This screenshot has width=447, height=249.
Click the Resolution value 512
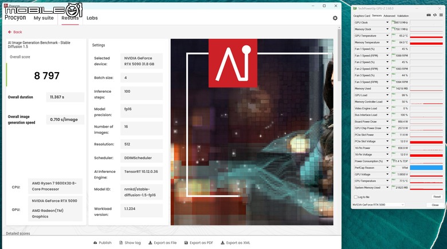(x=142, y=144)
